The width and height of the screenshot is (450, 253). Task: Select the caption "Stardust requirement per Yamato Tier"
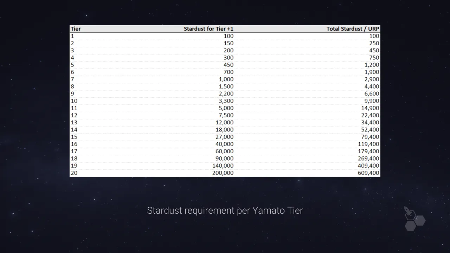tap(225, 210)
